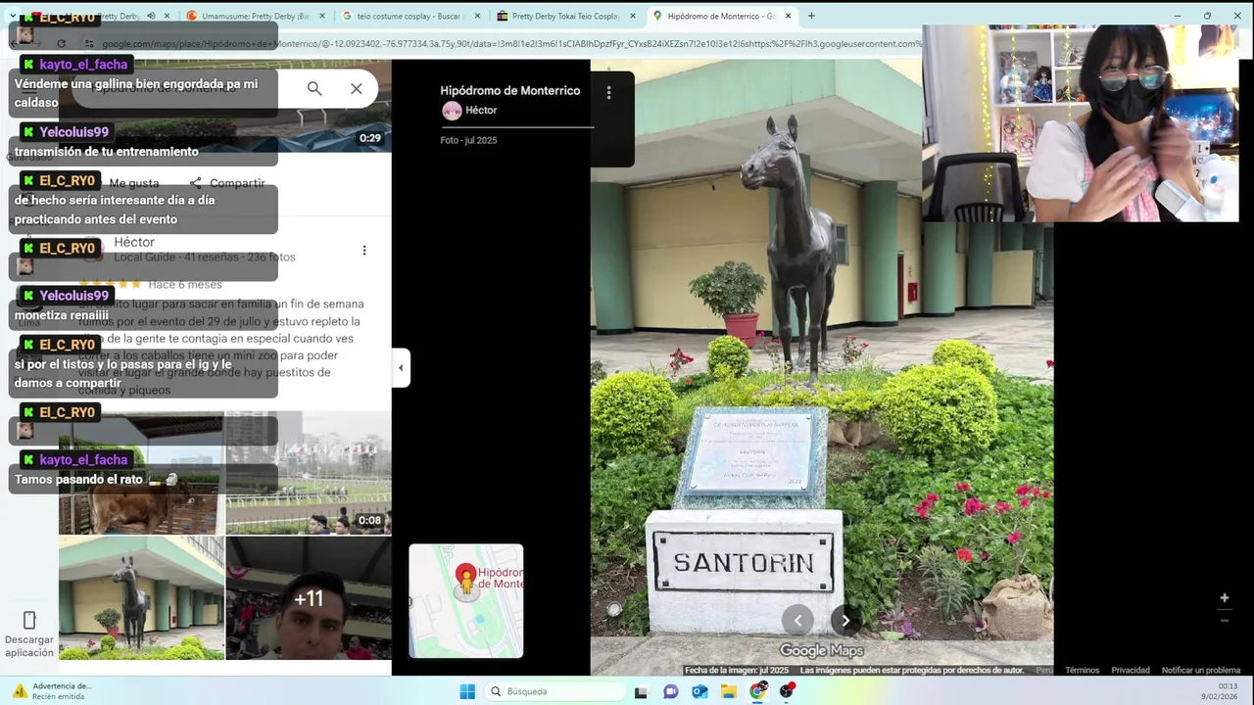The height and width of the screenshot is (705, 1254).
Task: Open Héctor's profile in photo header
Action: (470, 111)
